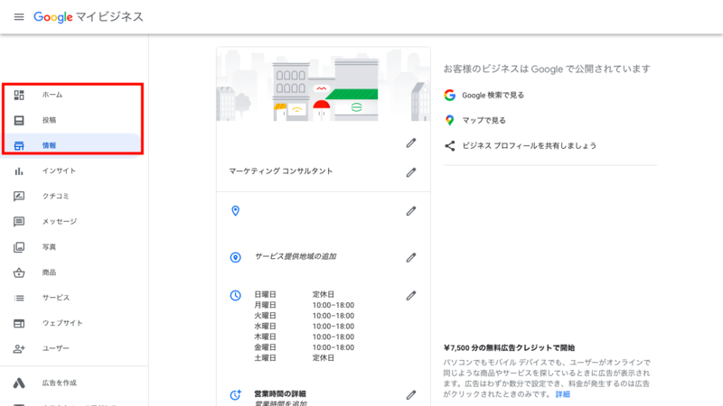The height and width of the screenshot is (406, 723).
Task: Click the マーケティング コンサルタント category text
Action: [x=281, y=171]
